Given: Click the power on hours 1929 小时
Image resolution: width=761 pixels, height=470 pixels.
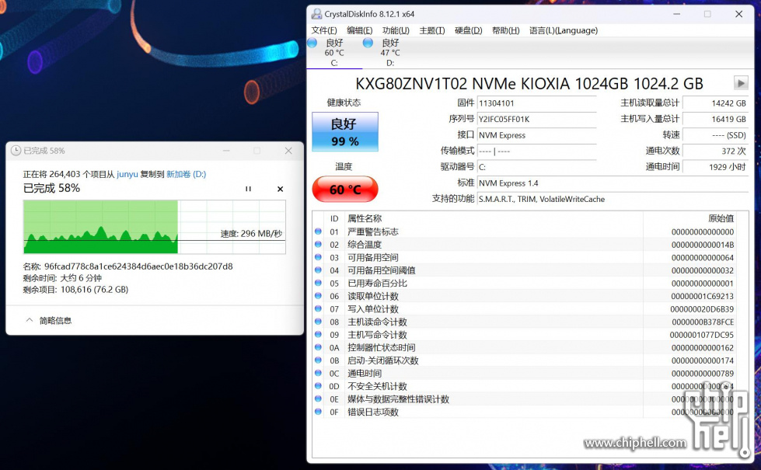Looking at the screenshot, I should coord(715,167).
